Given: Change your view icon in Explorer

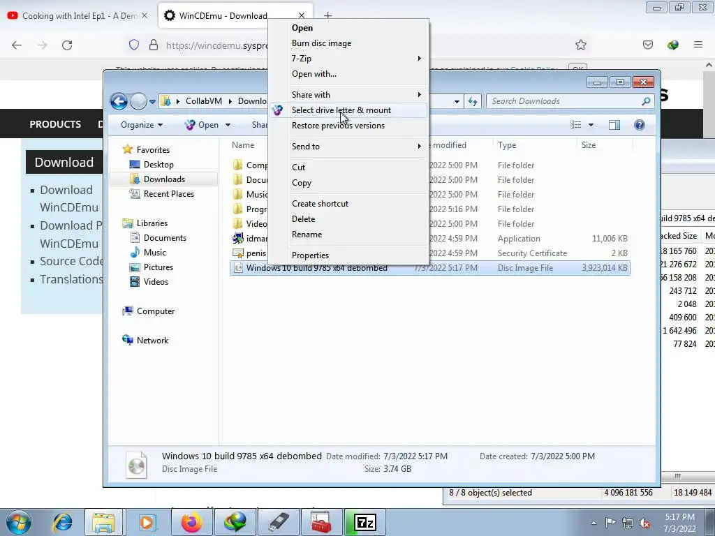Looking at the screenshot, I should [x=576, y=125].
